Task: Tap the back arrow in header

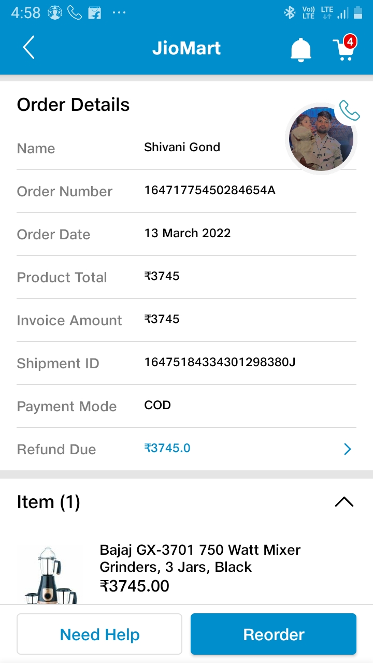Action: 28,48
